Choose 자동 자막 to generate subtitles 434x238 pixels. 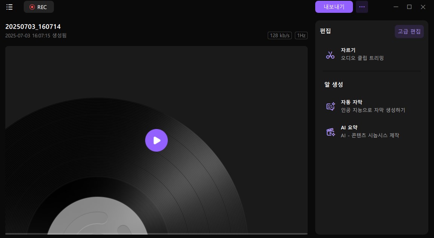pos(373,106)
